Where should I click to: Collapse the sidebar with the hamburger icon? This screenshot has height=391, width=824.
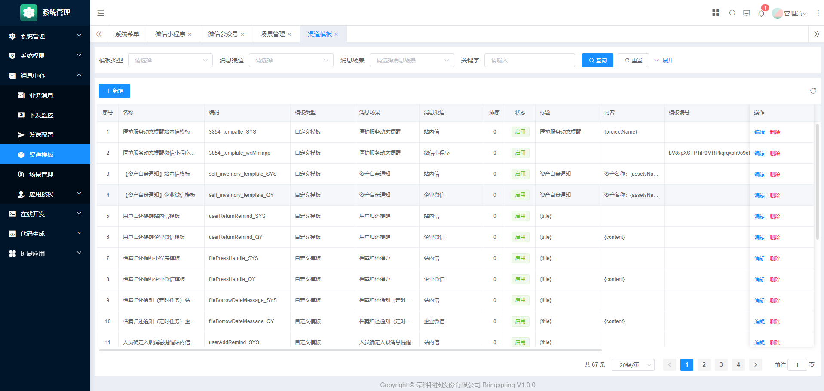(101, 13)
